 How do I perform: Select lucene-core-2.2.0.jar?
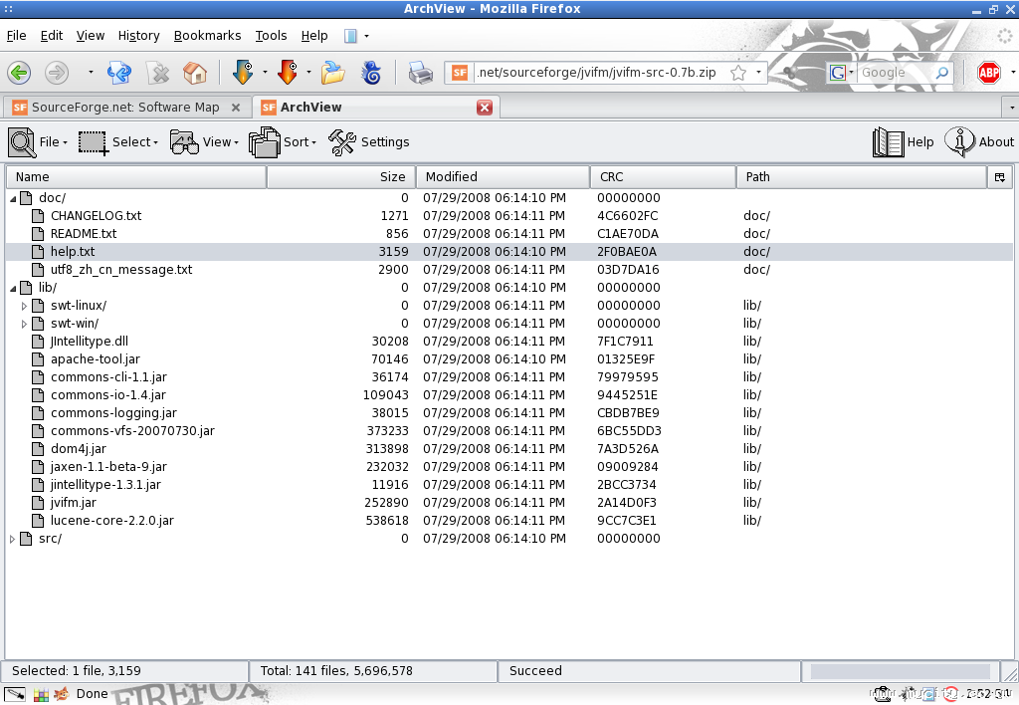coord(112,521)
